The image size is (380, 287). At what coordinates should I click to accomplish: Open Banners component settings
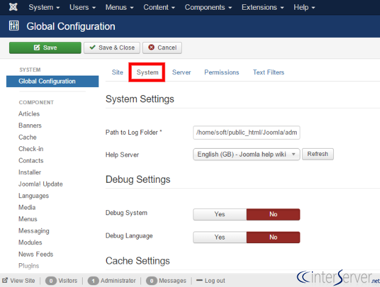[30, 126]
